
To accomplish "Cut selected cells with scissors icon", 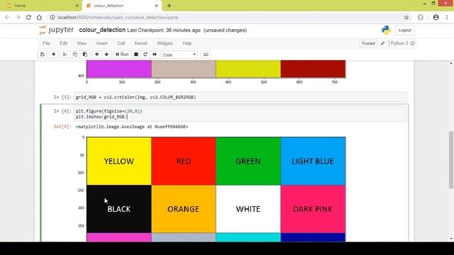I will [x=65, y=55].
